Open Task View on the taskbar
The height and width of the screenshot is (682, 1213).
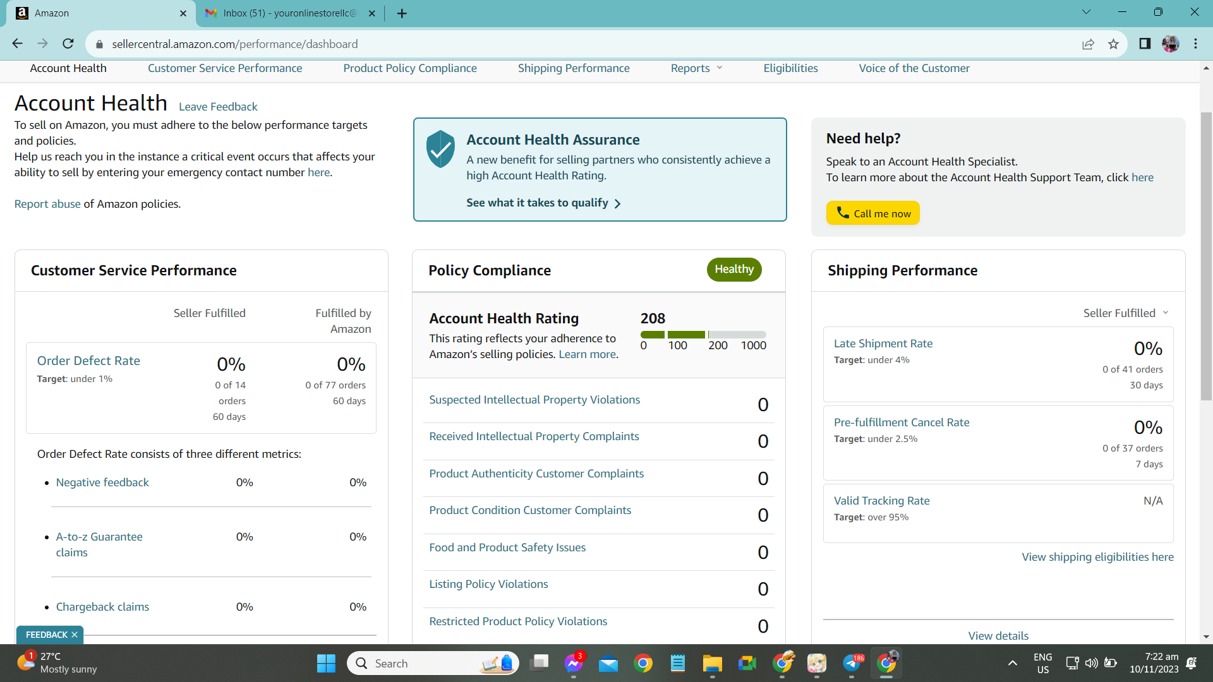540,663
